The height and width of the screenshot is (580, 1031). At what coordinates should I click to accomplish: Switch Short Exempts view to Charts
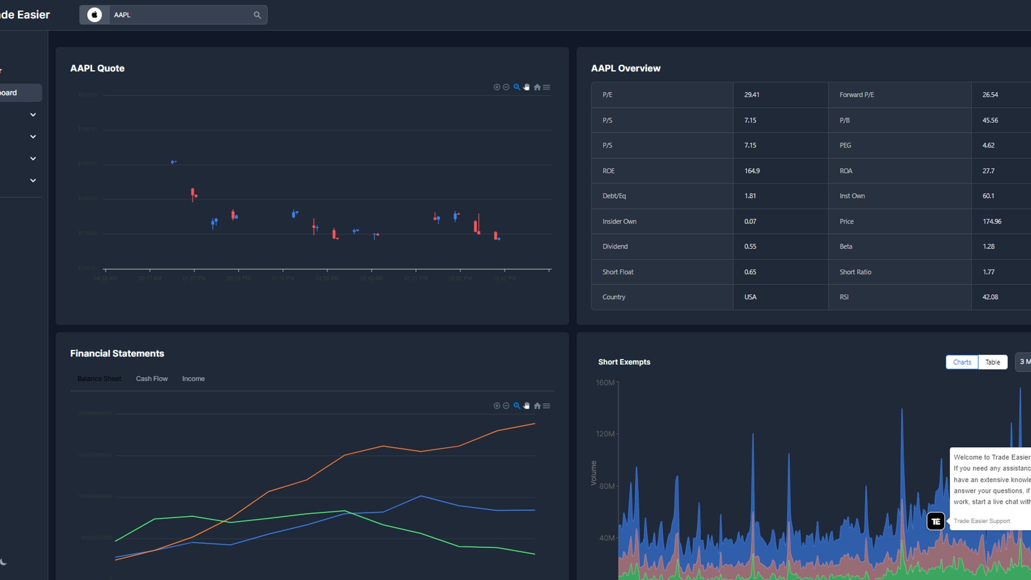pyautogui.click(x=962, y=362)
